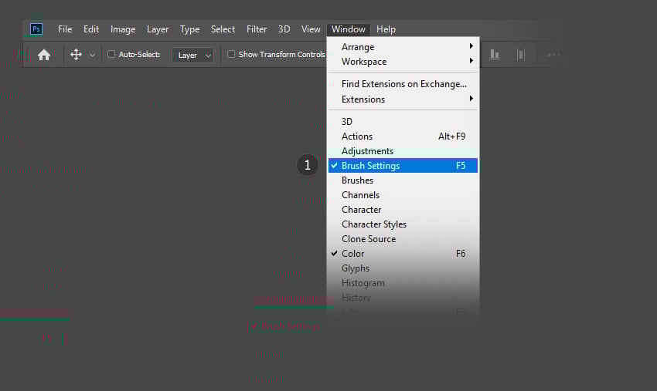
Task: Open the Help menu
Action: click(x=386, y=29)
